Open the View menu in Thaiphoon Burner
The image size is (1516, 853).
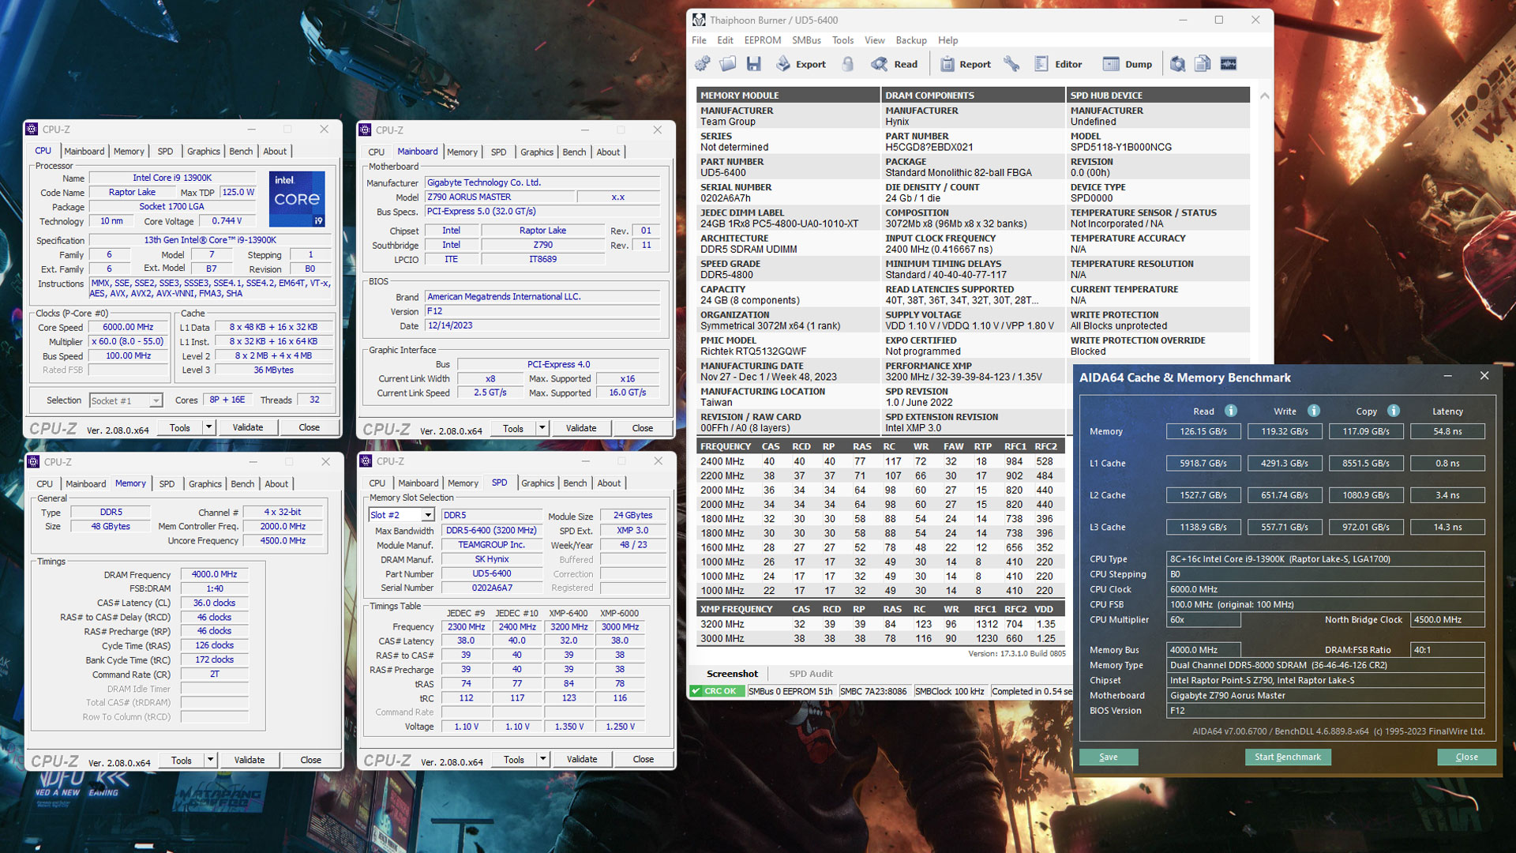point(874,40)
